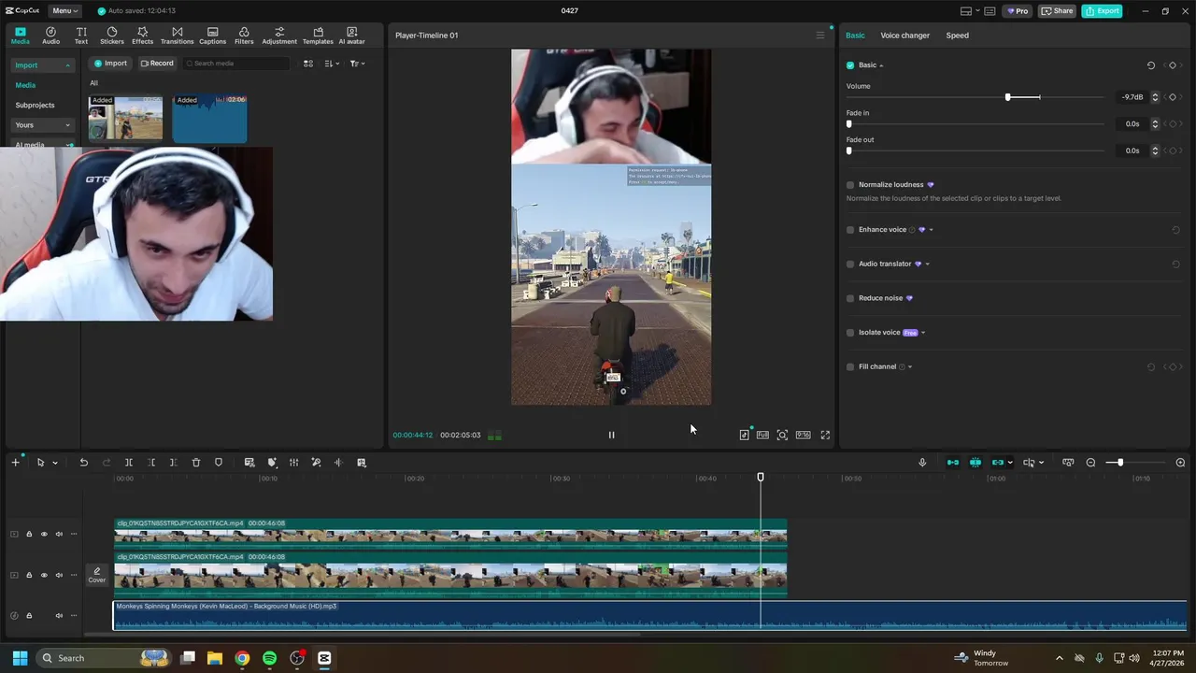
Task: Click the Record voiceover microphone icon
Action: (922, 463)
